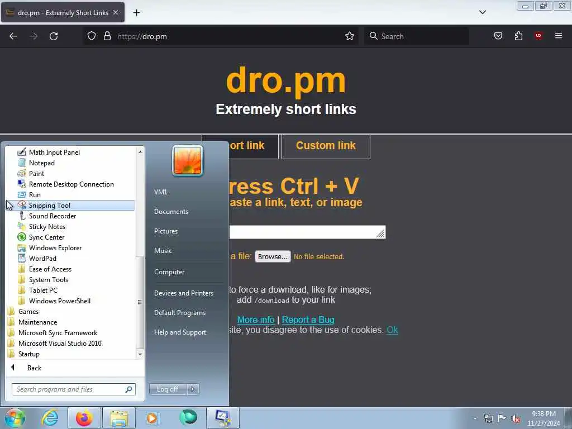572x429 pixels.
Task: Open the VM1 user folder
Action: coord(160,192)
